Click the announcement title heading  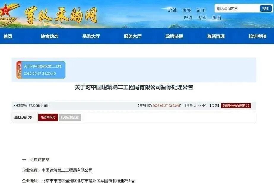click(x=134, y=87)
